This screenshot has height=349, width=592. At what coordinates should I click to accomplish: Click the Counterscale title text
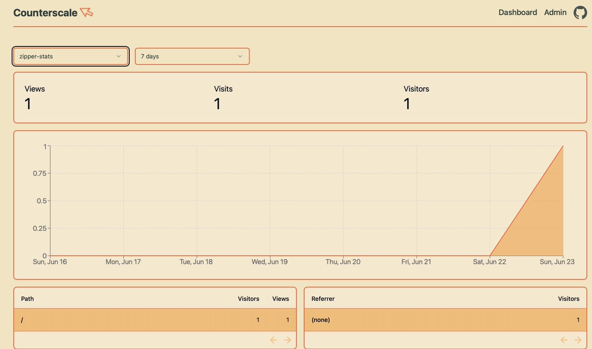pyautogui.click(x=45, y=13)
